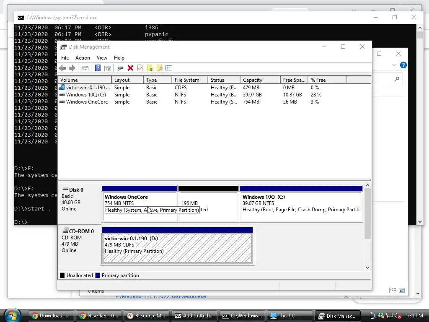Switch to Downloads Chrome taskbar button
Viewport: 429px width, 322px height.
[x=51, y=316]
